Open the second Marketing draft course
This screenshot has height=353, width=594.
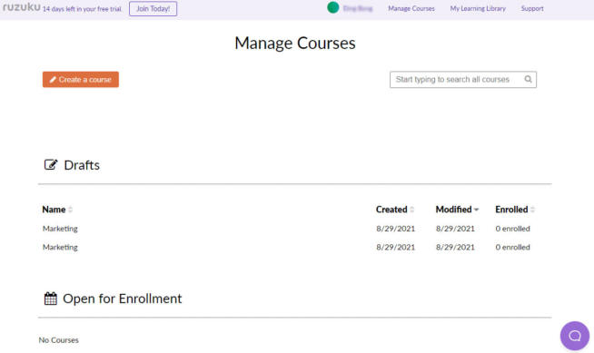pyautogui.click(x=60, y=247)
